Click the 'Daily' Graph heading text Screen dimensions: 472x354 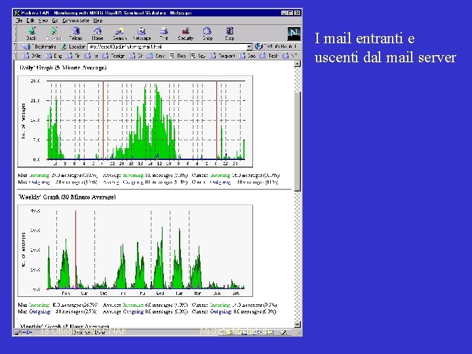(x=63, y=68)
